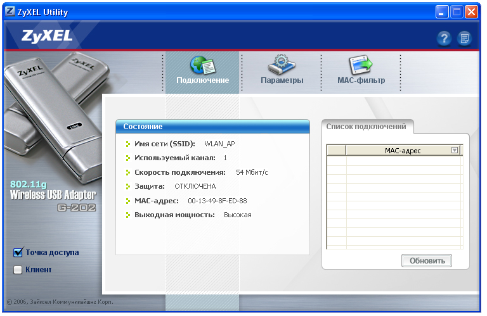Click the Состояние panel header
This screenshot has width=487, height=316.
(x=213, y=127)
